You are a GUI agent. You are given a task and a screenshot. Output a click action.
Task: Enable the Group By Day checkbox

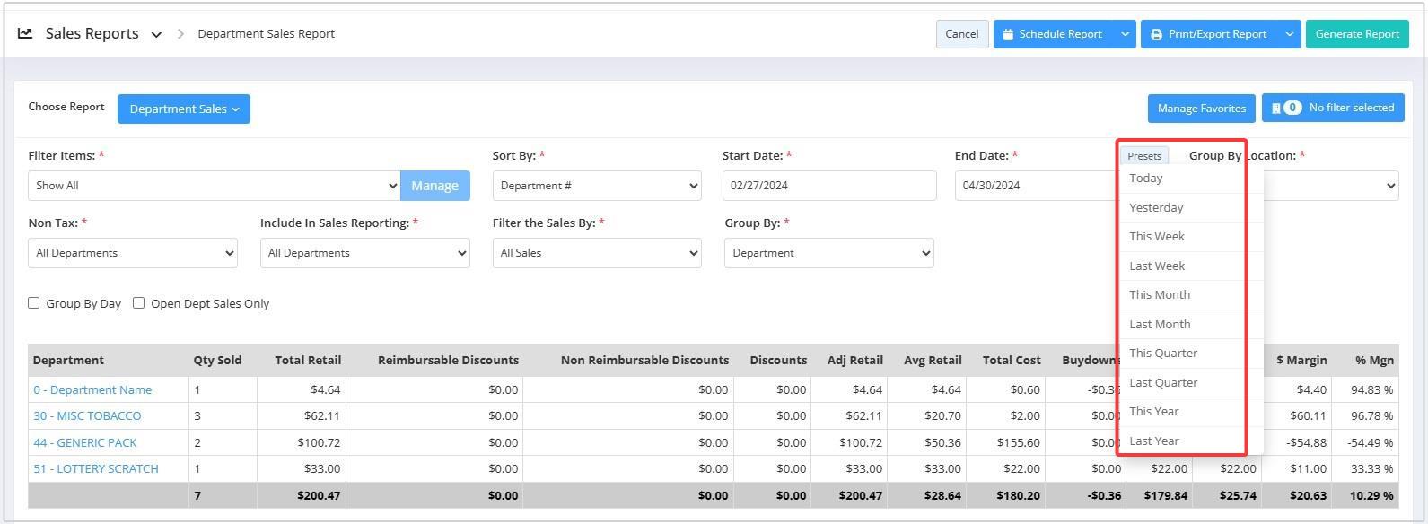pos(34,303)
